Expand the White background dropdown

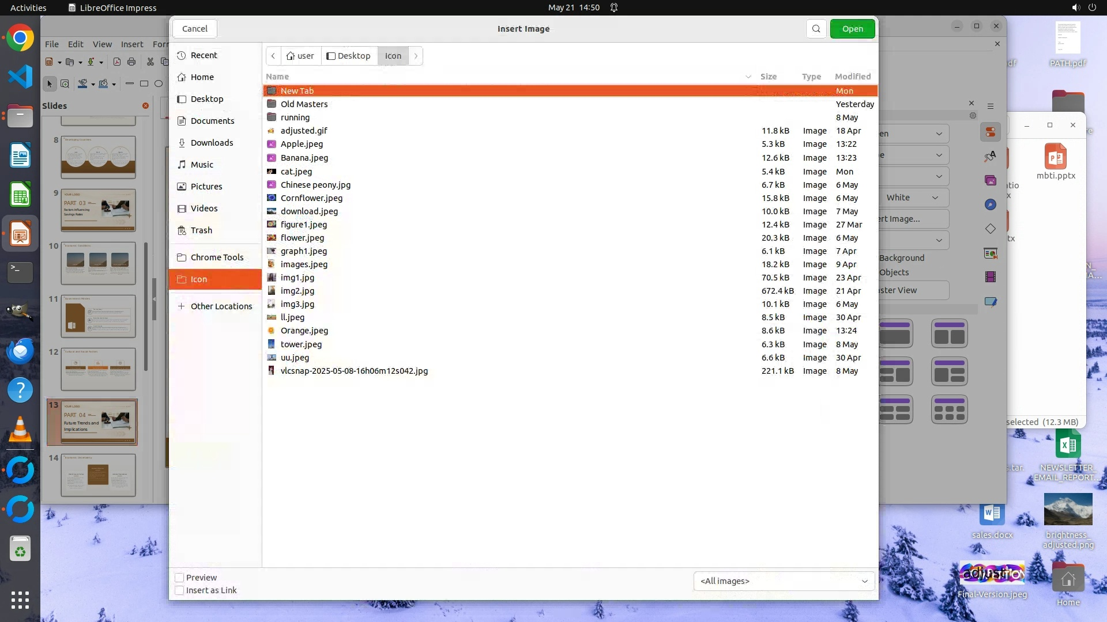pyautogui.click(x=913, y=198)
